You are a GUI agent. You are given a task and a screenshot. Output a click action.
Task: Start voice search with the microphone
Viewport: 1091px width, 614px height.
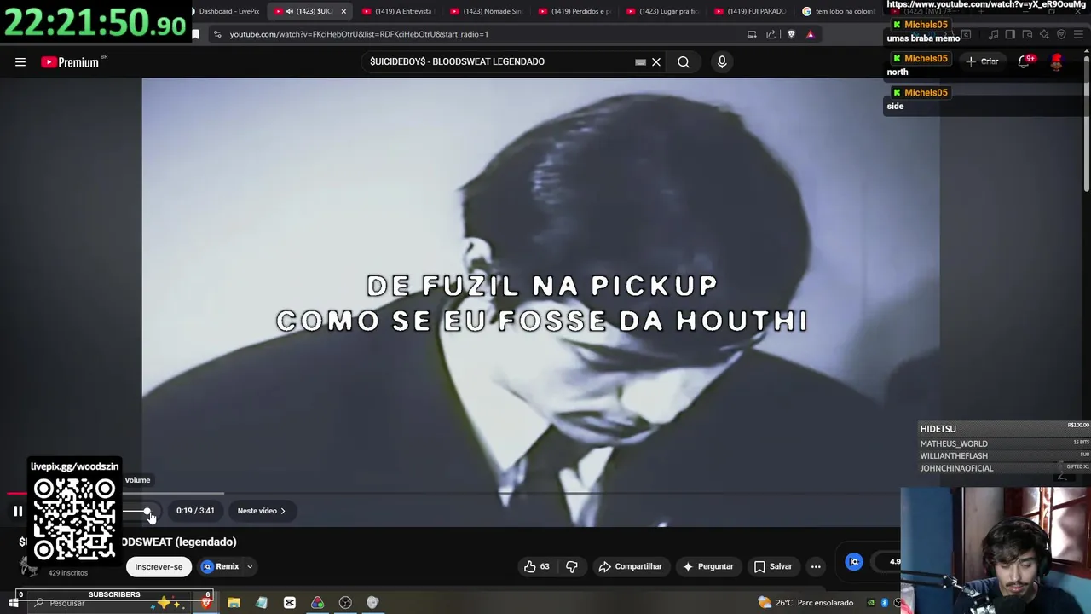pyautogui.click(x=722, y=61)
